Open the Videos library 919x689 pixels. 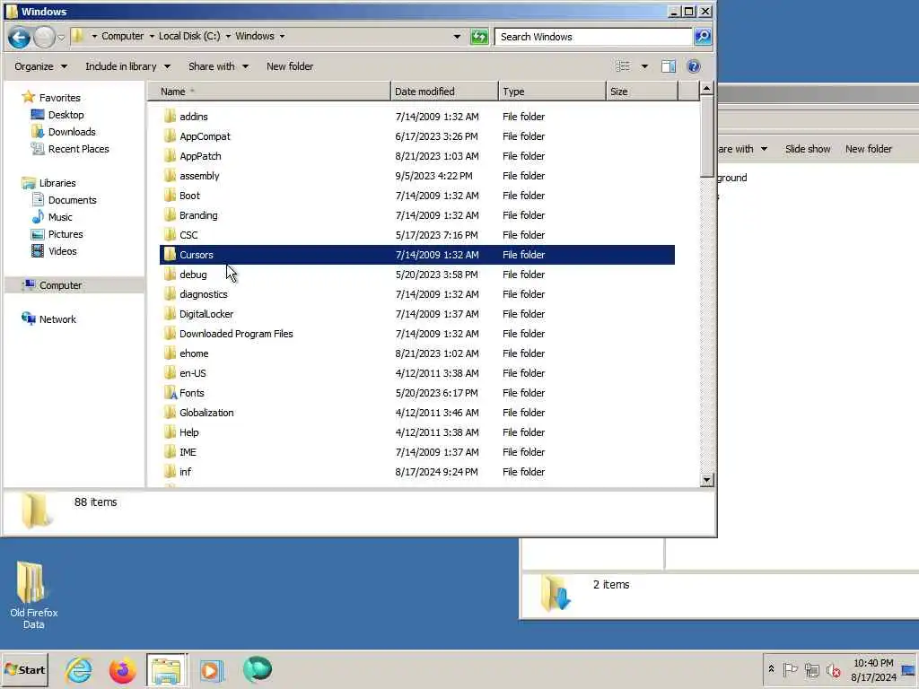(62, 251)
